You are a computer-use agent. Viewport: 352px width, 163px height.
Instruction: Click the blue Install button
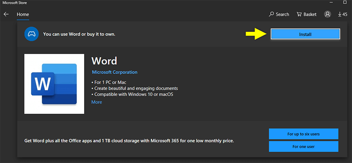(305, 34)
